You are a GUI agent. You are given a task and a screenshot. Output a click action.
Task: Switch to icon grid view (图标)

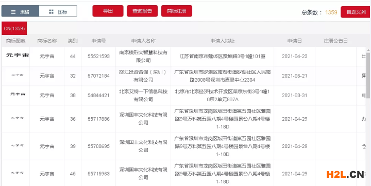58,11
